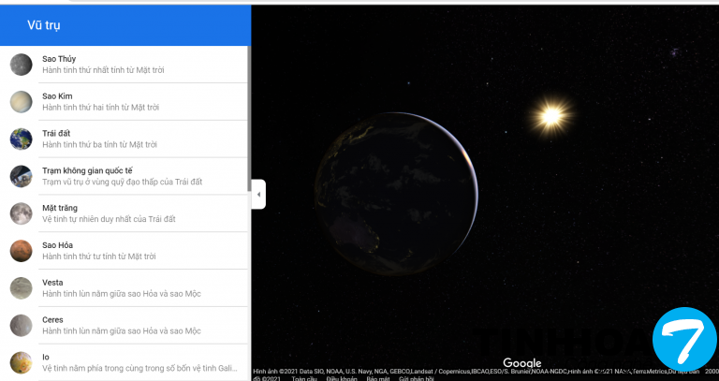Click the Trái đất globe icon
Image resolution: width=719 pixels, height=381 pixels.
[x=21, y=139]
